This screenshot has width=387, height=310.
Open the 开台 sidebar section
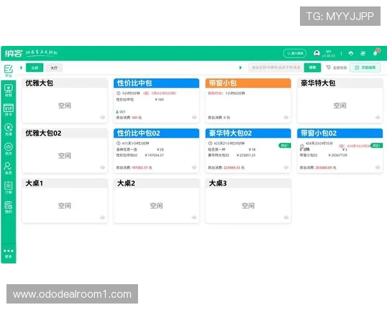click(x=8, y=71)
